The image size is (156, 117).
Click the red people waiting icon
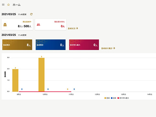point(38,25)
